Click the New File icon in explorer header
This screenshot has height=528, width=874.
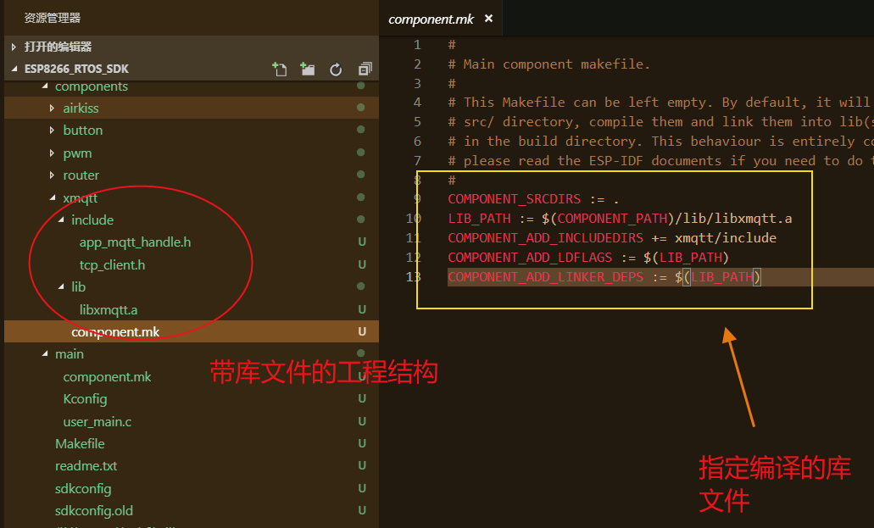(x=279, y=69)
